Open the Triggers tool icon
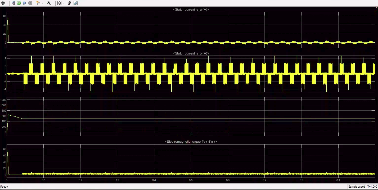Screen dimensions: 378x190 (x=70, y=3)
